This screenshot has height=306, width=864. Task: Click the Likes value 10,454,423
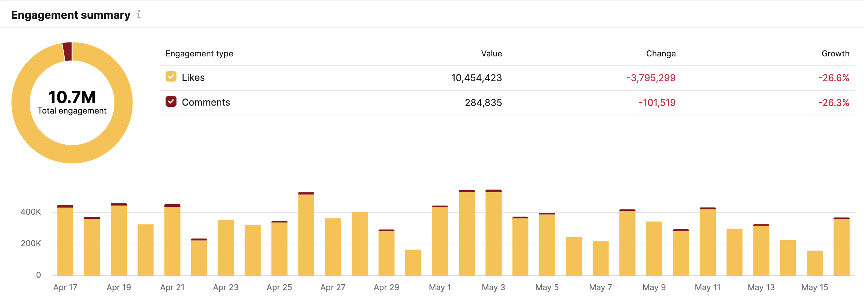click(x=476, y=78)
